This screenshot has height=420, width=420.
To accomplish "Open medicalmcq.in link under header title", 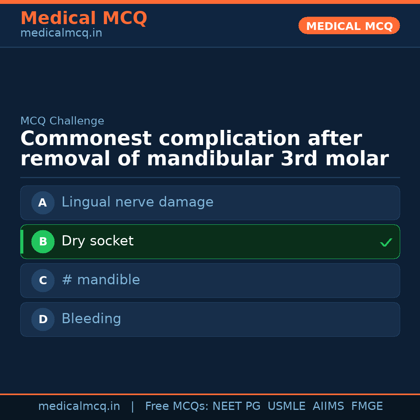I will click(61, 33).
